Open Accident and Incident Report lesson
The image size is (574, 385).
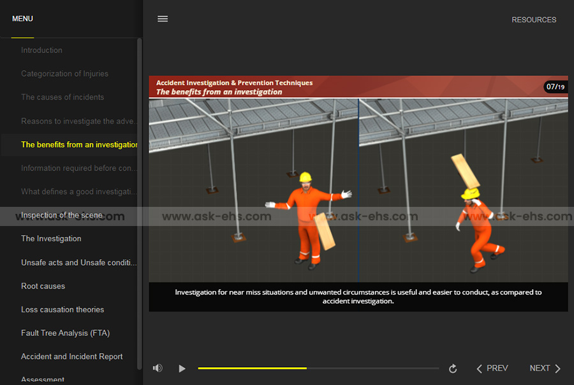click(x=72, y=357)
